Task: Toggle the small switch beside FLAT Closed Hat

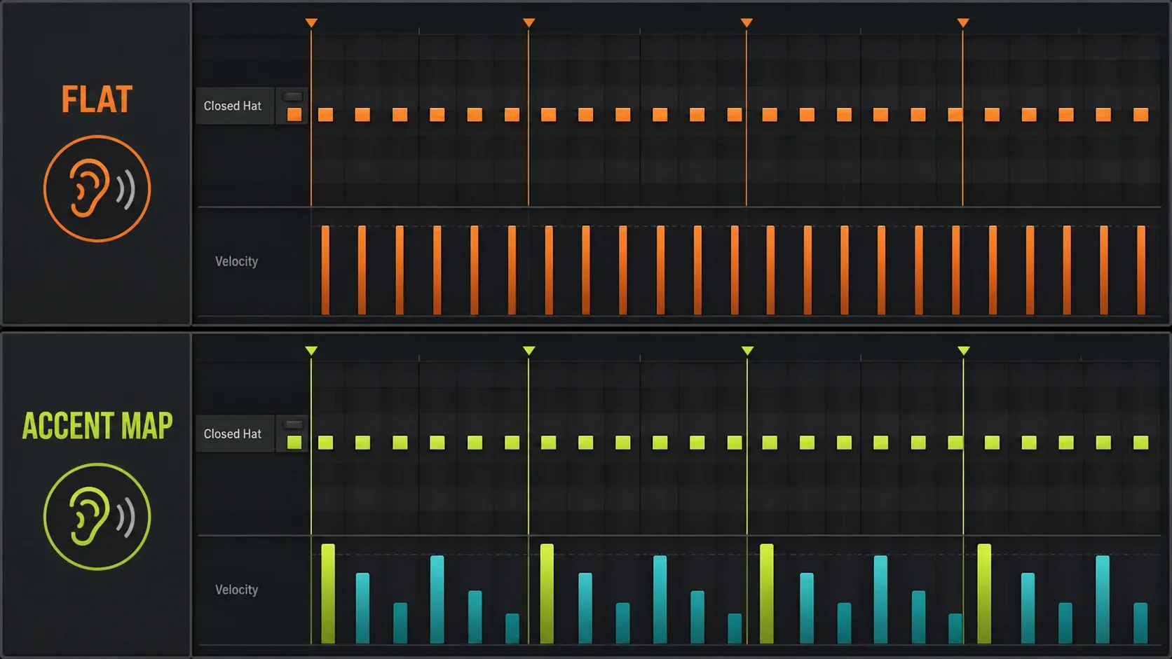Action: click(x=294, y=96)
